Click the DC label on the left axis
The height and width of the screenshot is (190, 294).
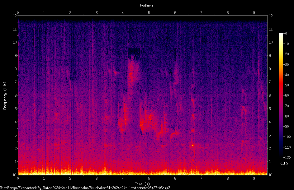pyautogui.click(x=15, y=175)
